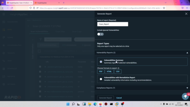Check the get_image_by_name.php row checkbox
Viewport: 190px width, 107px height.
(40, 67)
